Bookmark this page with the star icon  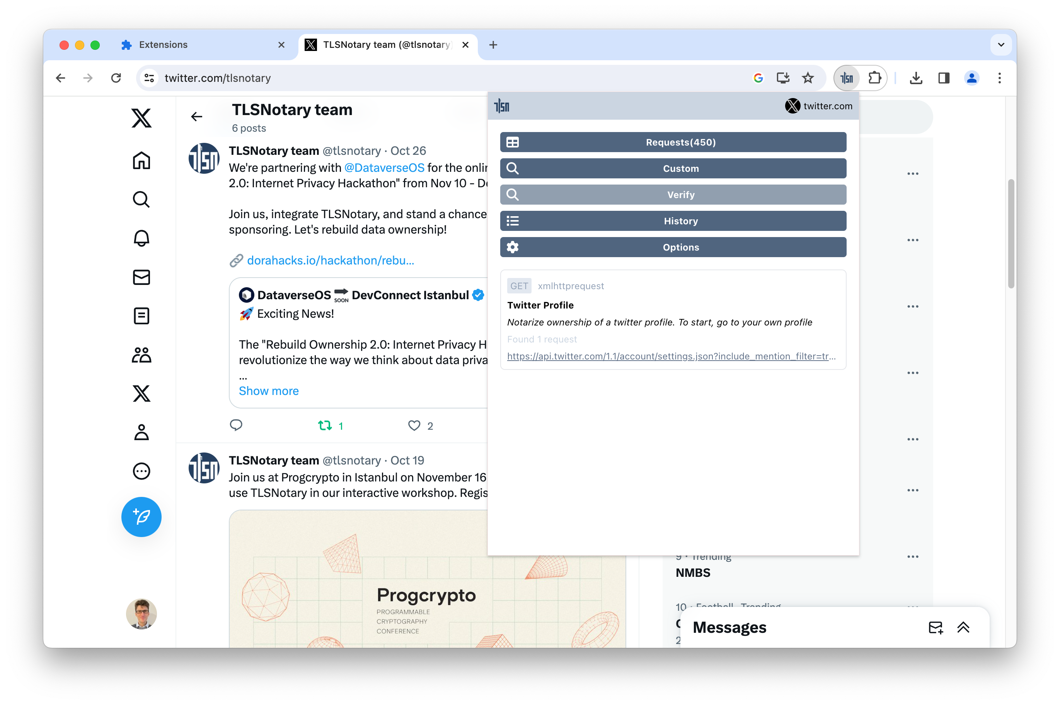point(808,78)
